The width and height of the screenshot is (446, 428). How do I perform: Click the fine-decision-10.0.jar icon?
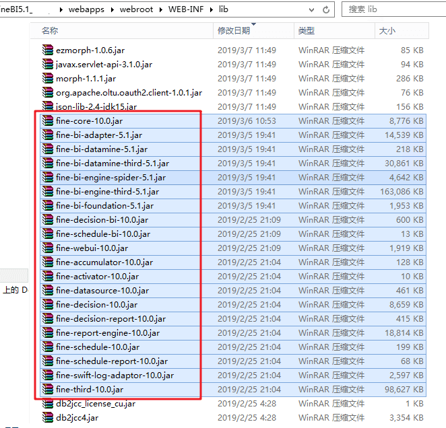48,304
